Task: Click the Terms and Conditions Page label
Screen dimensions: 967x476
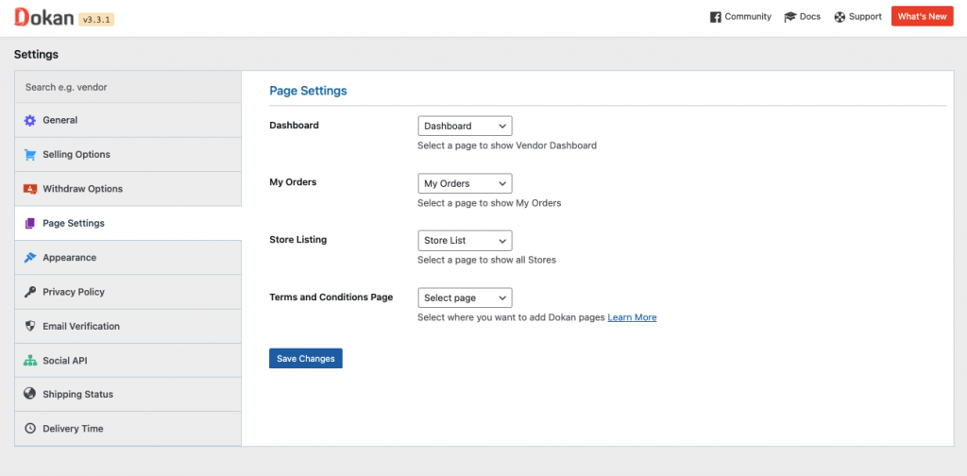Action: (x=331, y=297)
